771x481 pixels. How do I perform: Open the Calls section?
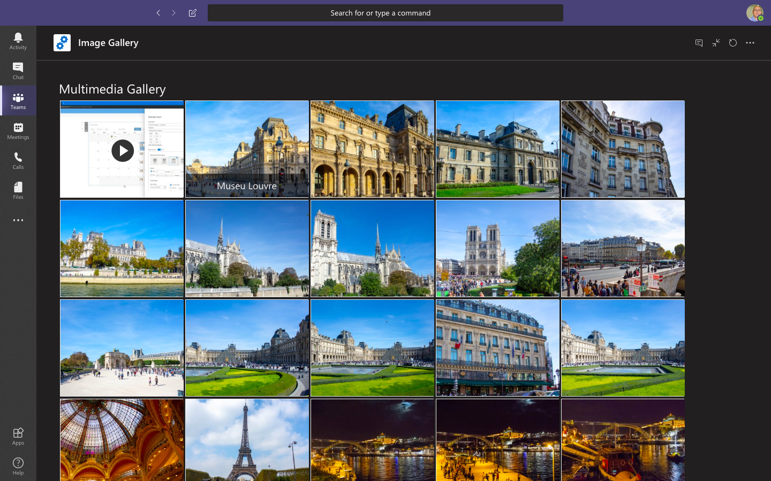(18, 160)
